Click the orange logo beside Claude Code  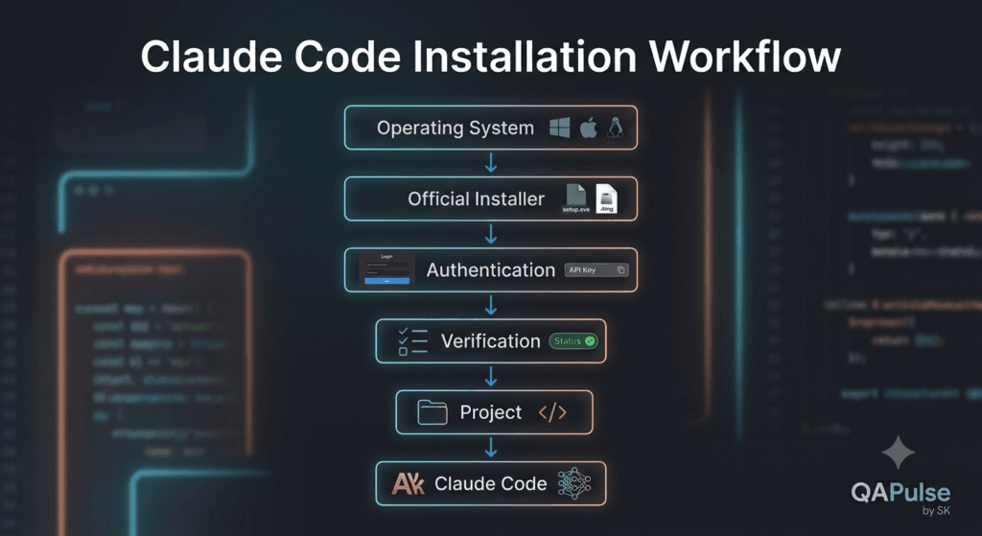(408, 484)
